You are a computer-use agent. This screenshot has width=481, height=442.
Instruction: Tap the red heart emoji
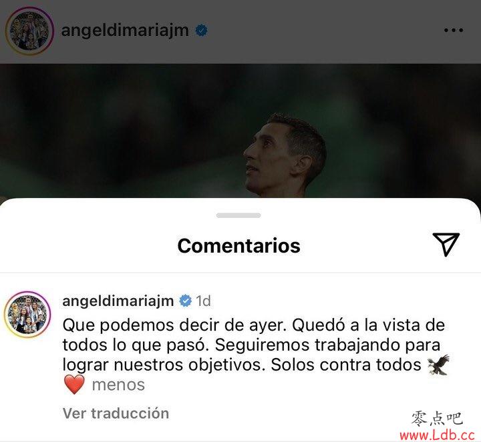pos(74,384)
